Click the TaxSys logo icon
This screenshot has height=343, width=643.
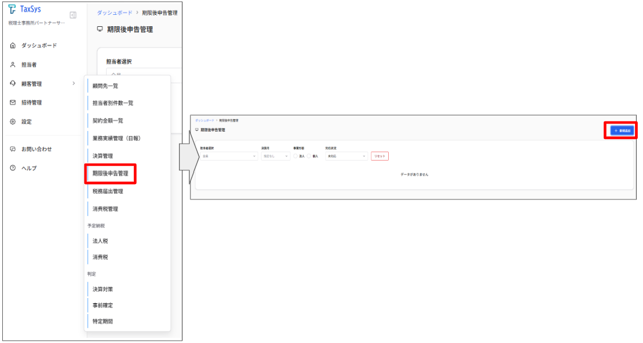[12, 9]
